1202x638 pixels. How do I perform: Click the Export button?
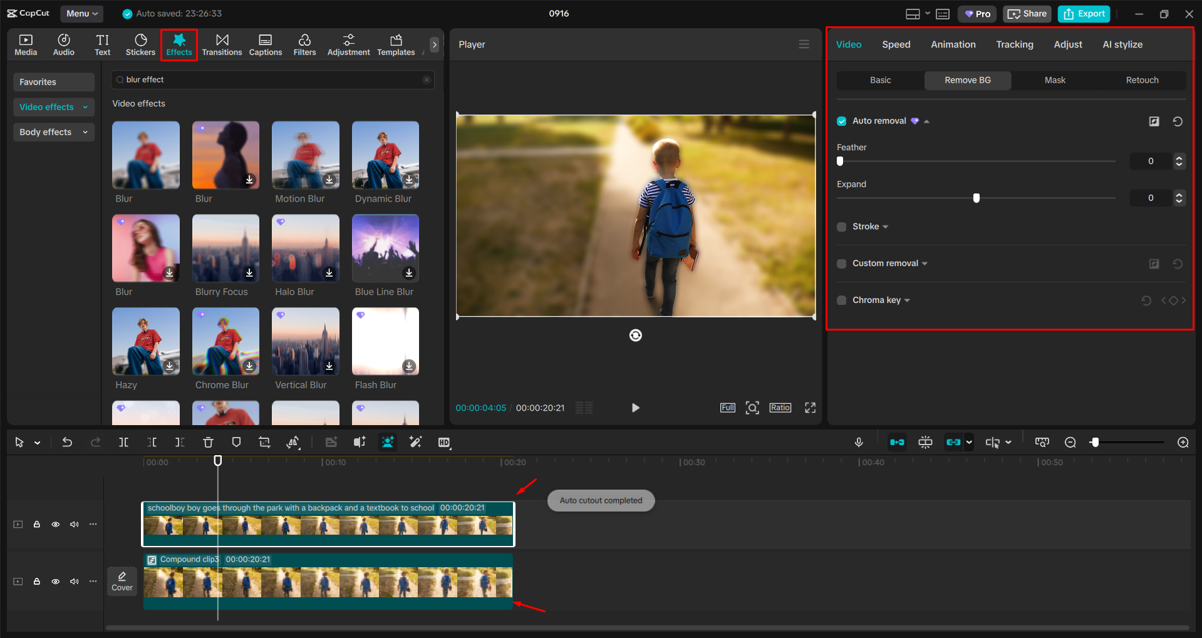(1084, 14)
